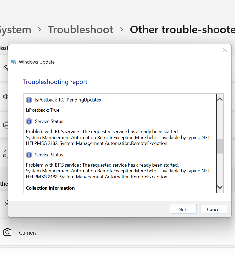
Task: Click the info icon beside the first Service Status
Action: 29,121
